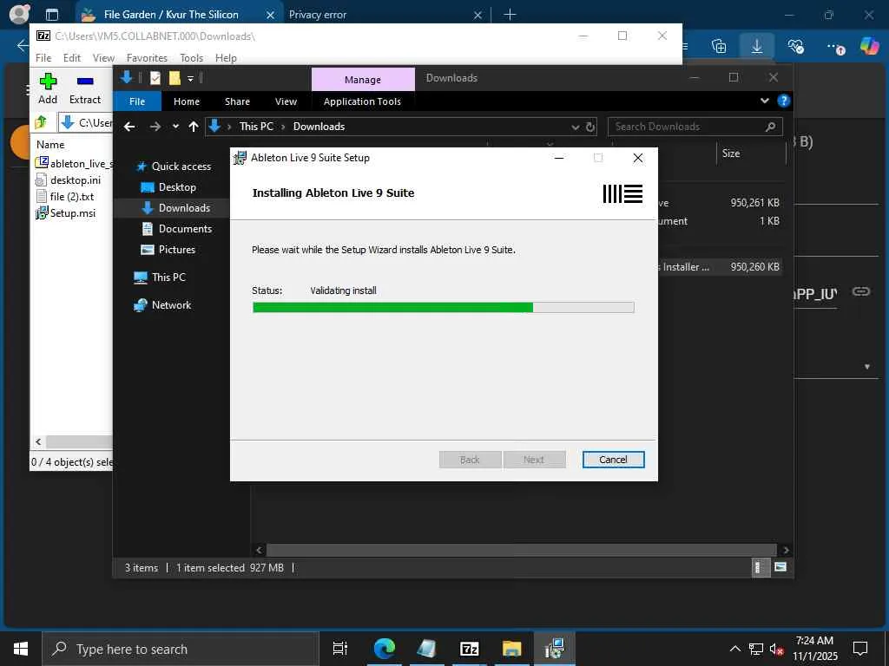This screenshot has width=889, height=666.
Task: Select Documents in navigation pane
Action: 177,229
